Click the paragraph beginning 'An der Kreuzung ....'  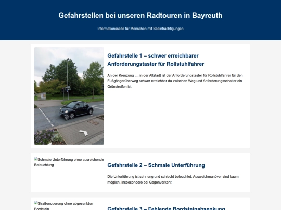coord(175,81)
